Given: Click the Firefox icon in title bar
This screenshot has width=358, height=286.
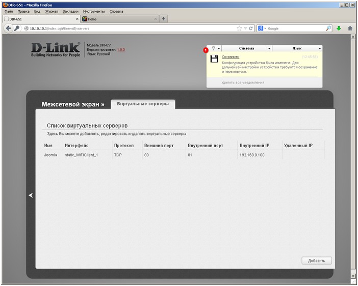Looking at the screenshot, I should [5, 5].
